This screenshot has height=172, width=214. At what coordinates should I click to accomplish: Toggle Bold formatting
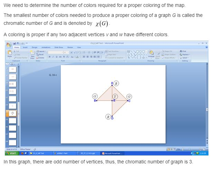pos(50,57)
